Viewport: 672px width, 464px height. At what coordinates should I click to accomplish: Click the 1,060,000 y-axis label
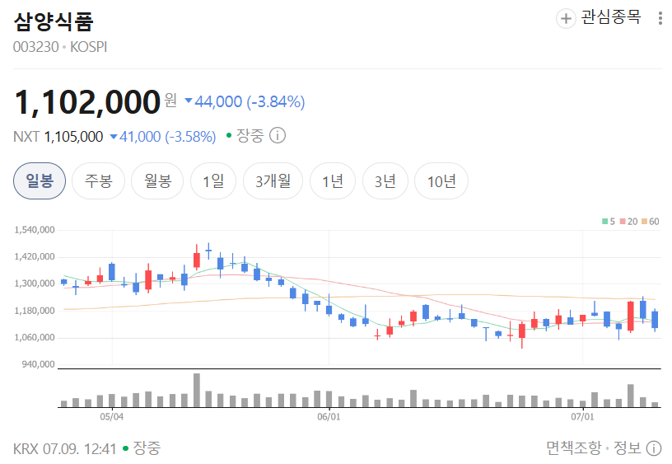[35, 338]
